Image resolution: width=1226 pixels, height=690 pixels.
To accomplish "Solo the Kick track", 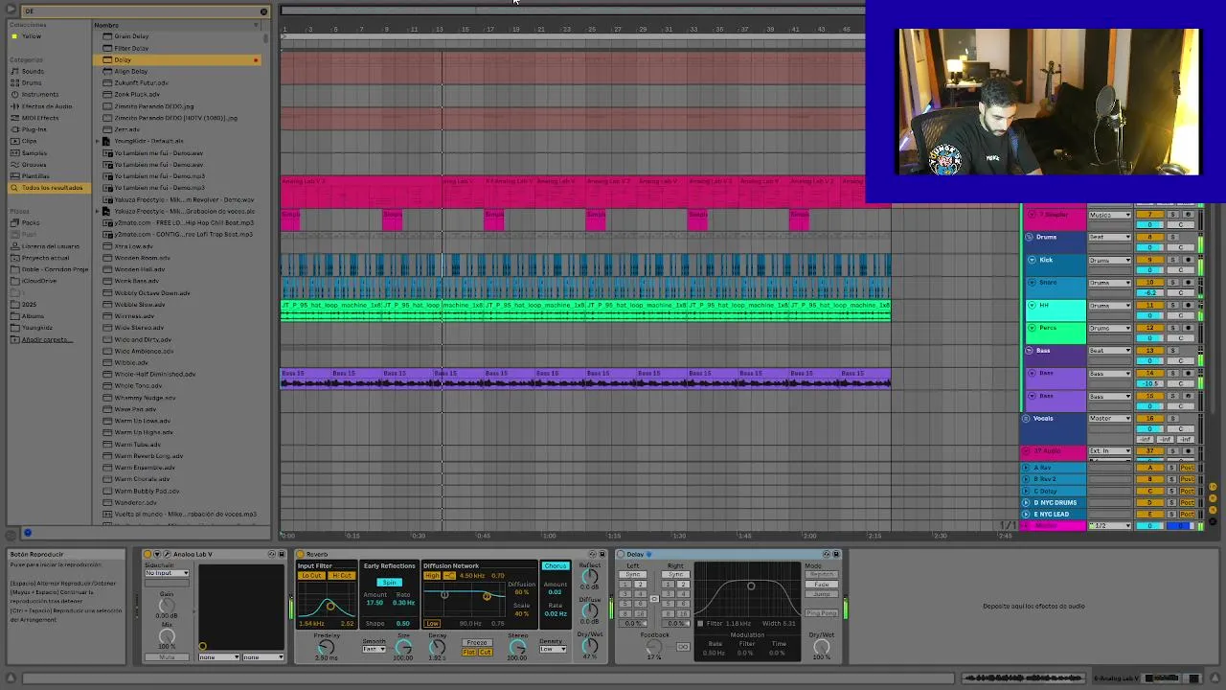I will coord(1172,260).
